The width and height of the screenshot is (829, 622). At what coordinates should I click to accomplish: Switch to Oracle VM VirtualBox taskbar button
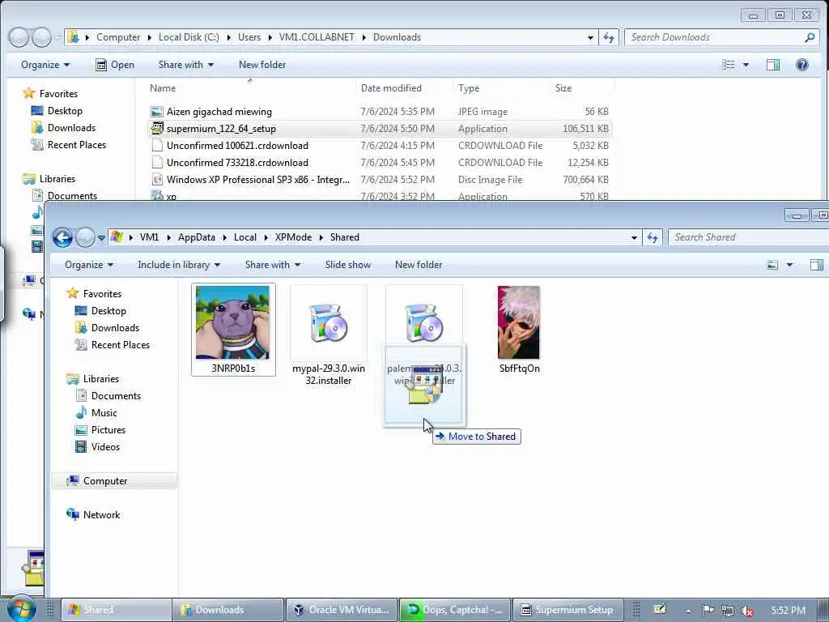[342, 610]
